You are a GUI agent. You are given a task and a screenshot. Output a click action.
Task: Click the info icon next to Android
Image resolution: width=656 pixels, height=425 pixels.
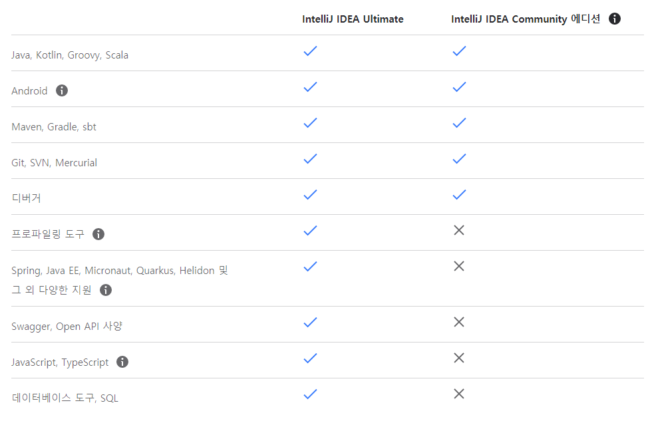62,90
